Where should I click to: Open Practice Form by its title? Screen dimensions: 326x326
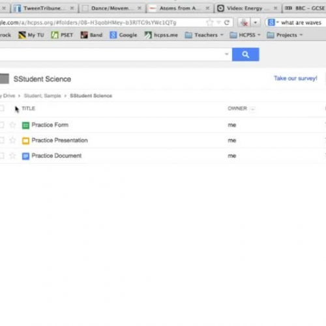(x=50, y=125)
